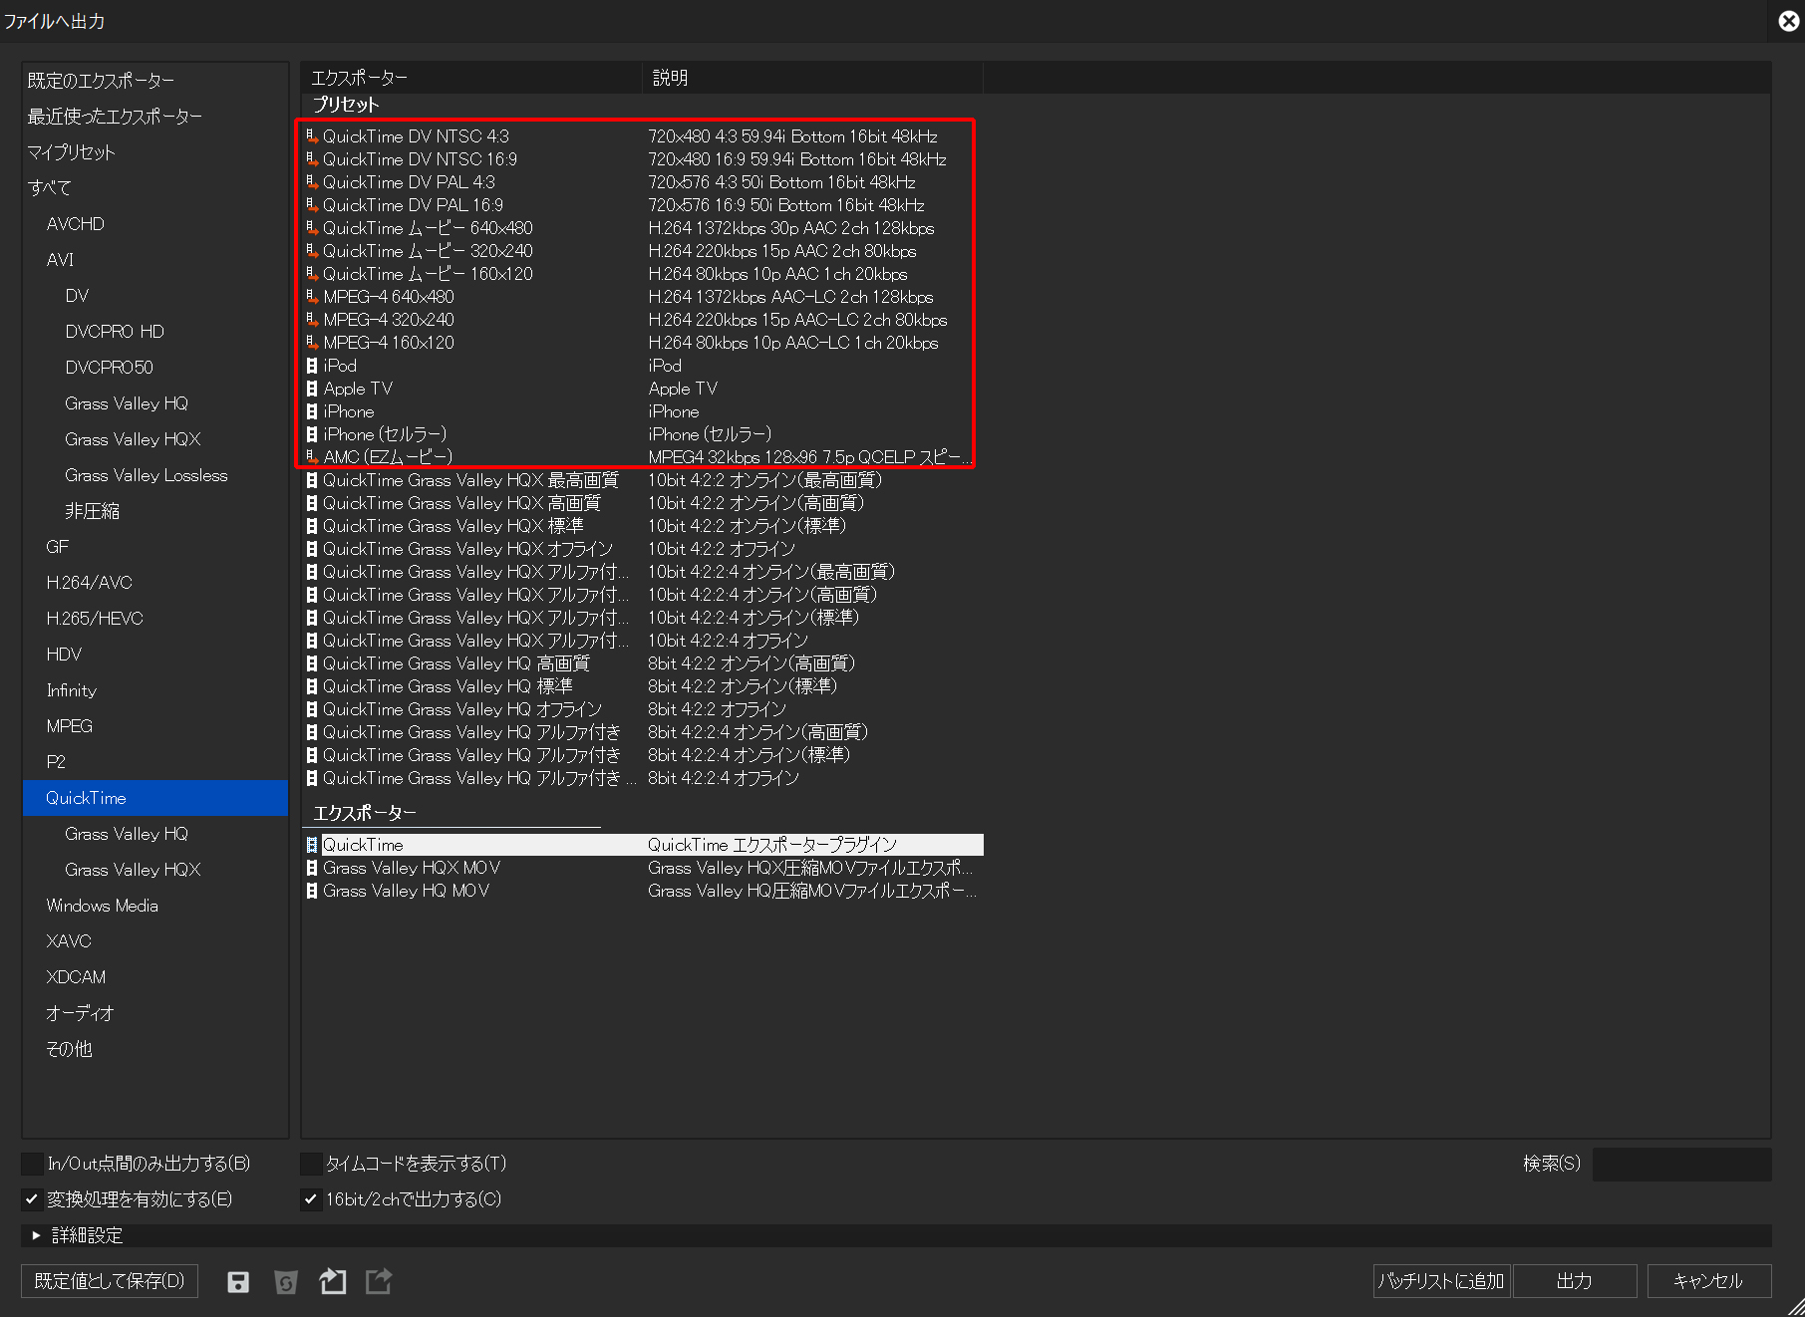The image size is (1805, 1317).
Task: Click the icon beside QuickTime DV NTSC 4:3
Action: click(312, 136)
